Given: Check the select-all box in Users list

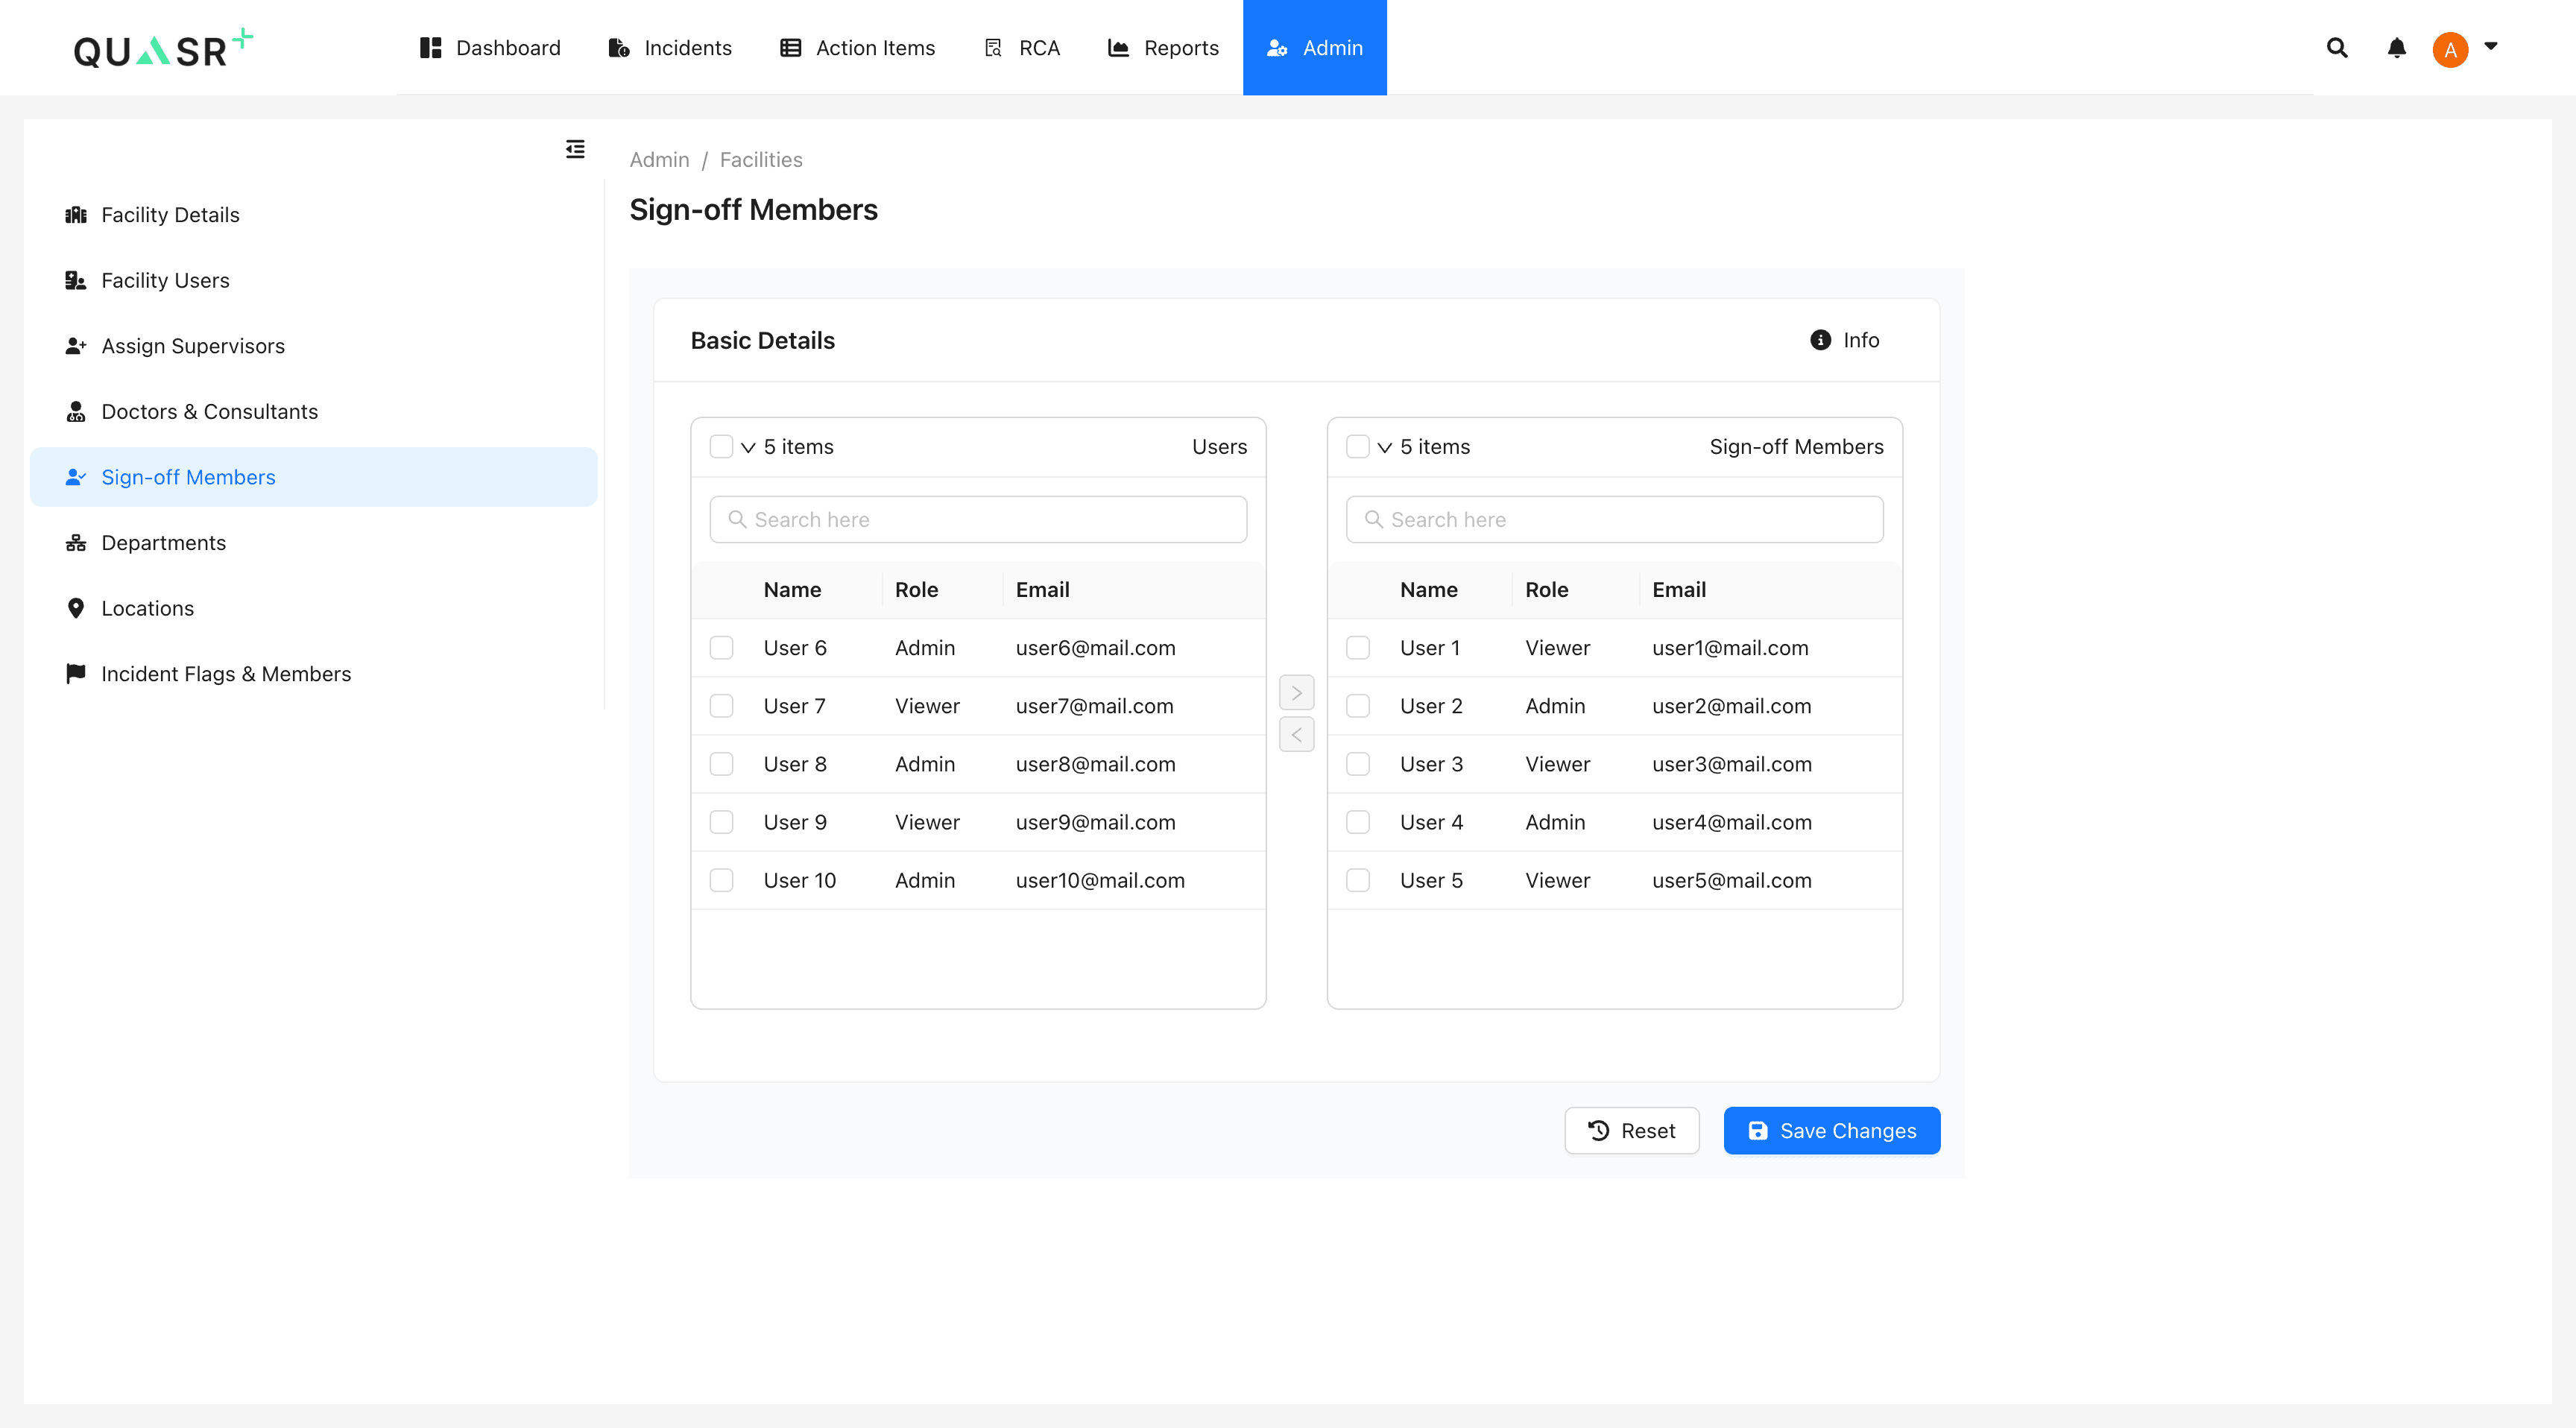Looking at the screenshot, I should click(x=722, y=447).
